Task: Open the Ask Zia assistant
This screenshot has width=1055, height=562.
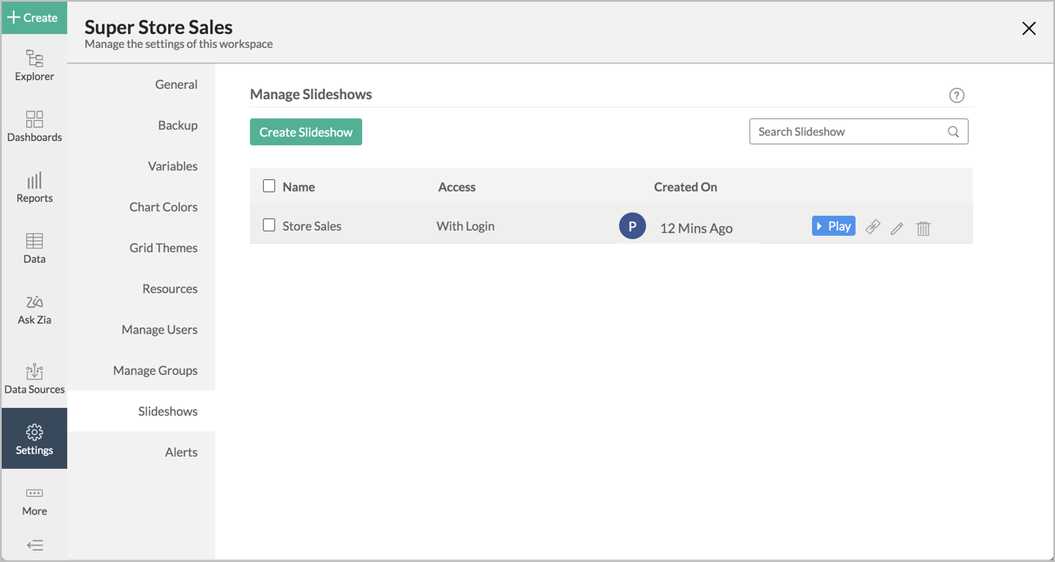Action: [x=34, y=309]
